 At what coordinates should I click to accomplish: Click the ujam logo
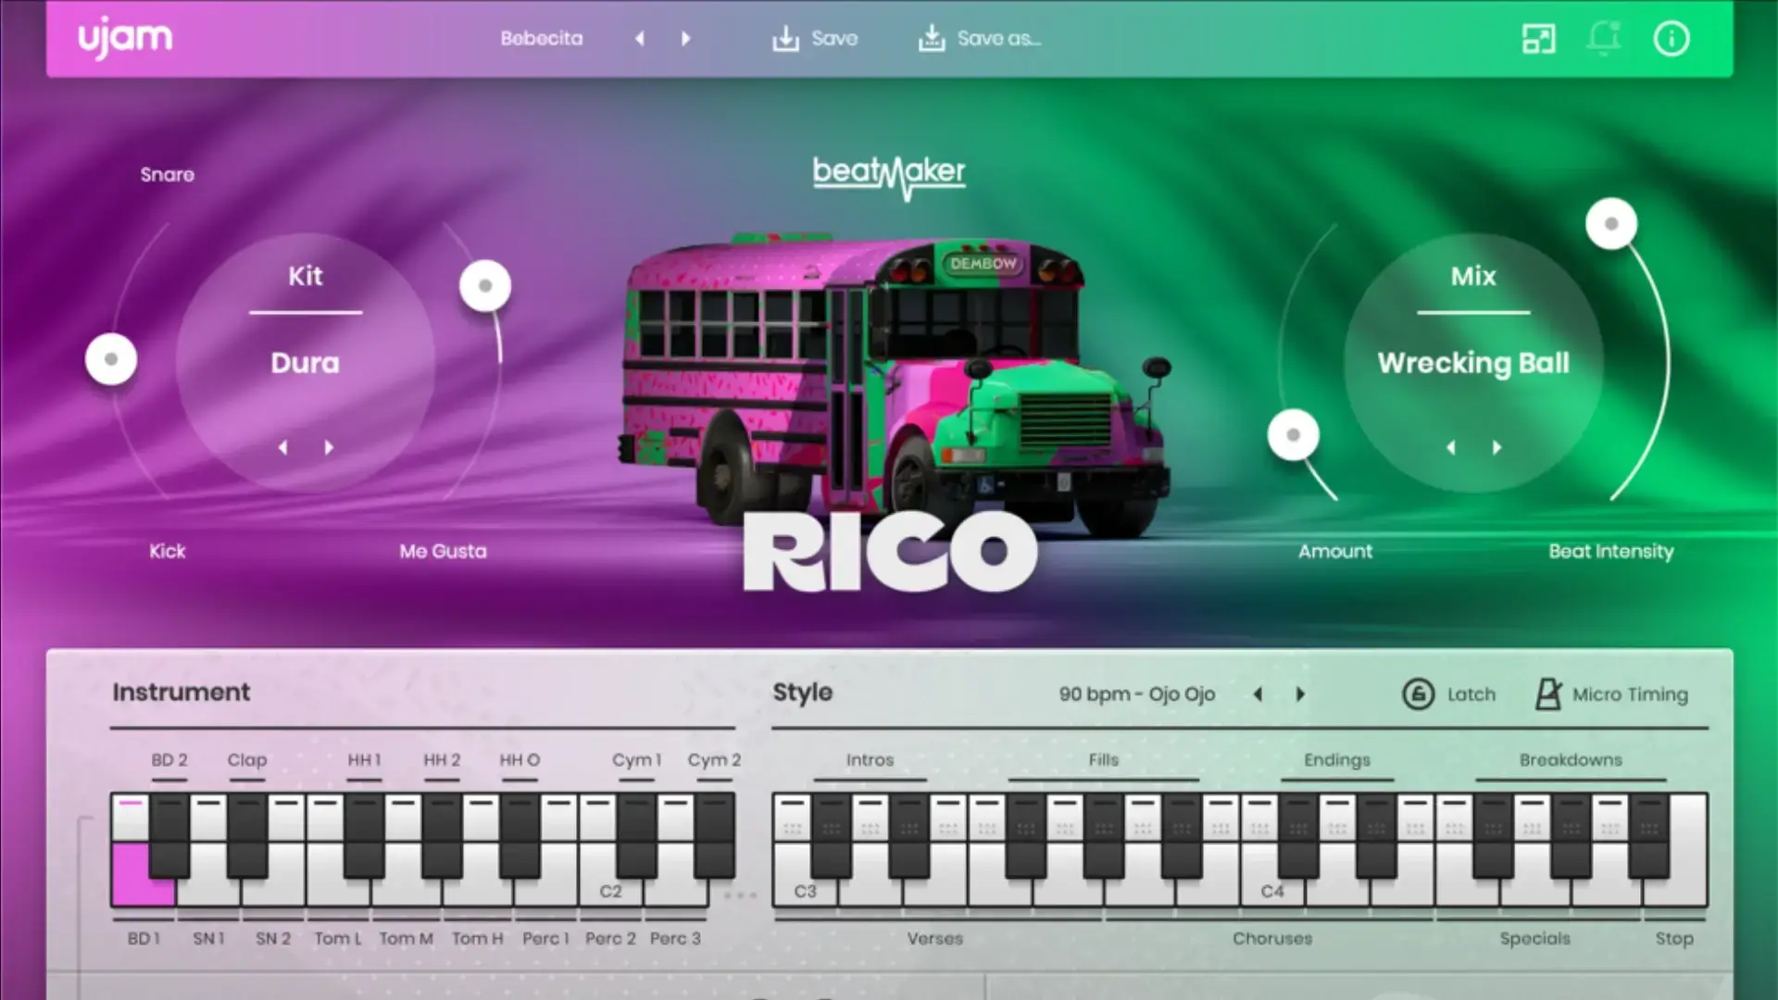point(125,37)
